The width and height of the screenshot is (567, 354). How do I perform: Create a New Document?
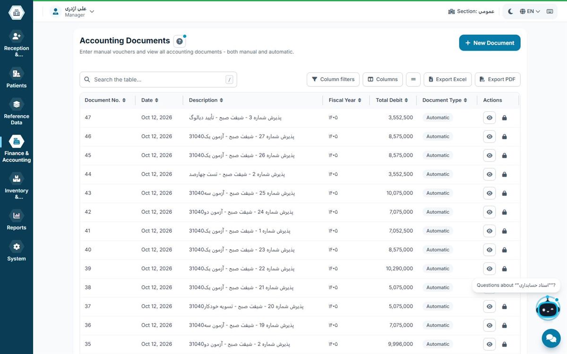pyautogui.click(x=490, y=42)
